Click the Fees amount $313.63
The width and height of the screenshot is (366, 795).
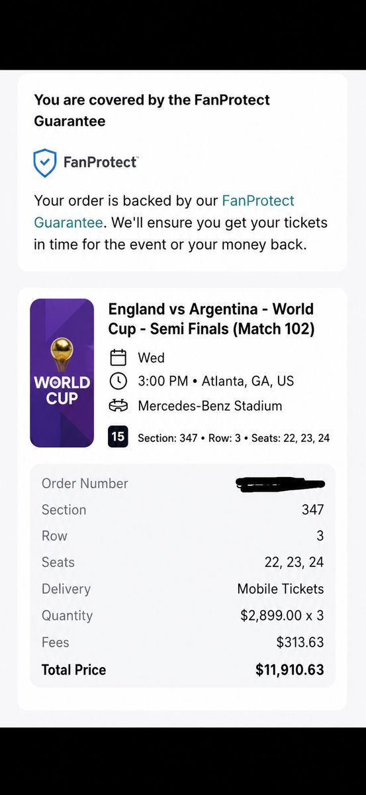pos(300,642)
